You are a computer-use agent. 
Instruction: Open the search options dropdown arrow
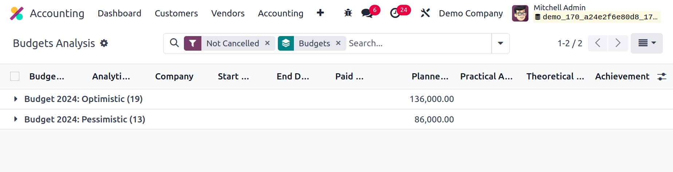tap(500, 43)
